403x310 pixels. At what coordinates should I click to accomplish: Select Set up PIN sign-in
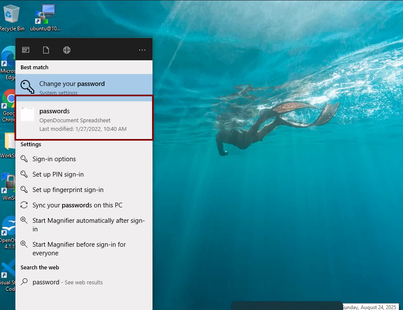(58, 174)
